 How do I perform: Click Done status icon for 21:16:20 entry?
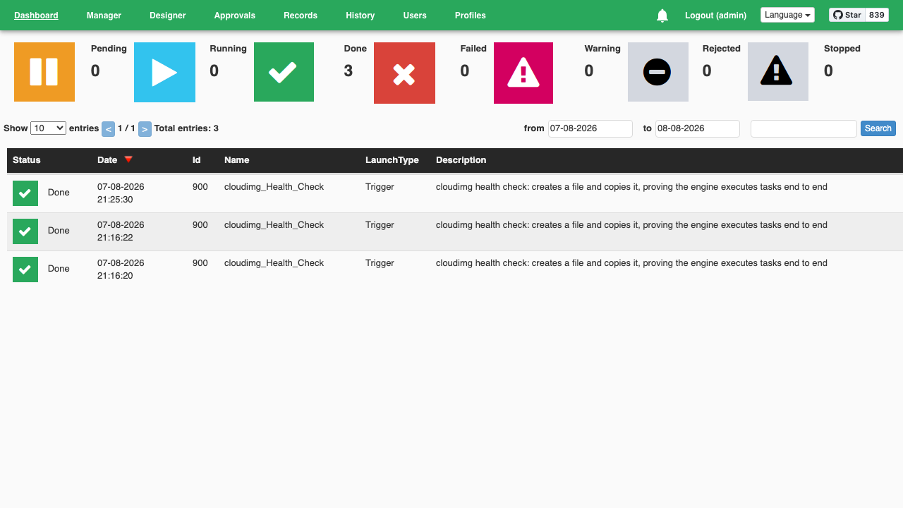[25, 269]
